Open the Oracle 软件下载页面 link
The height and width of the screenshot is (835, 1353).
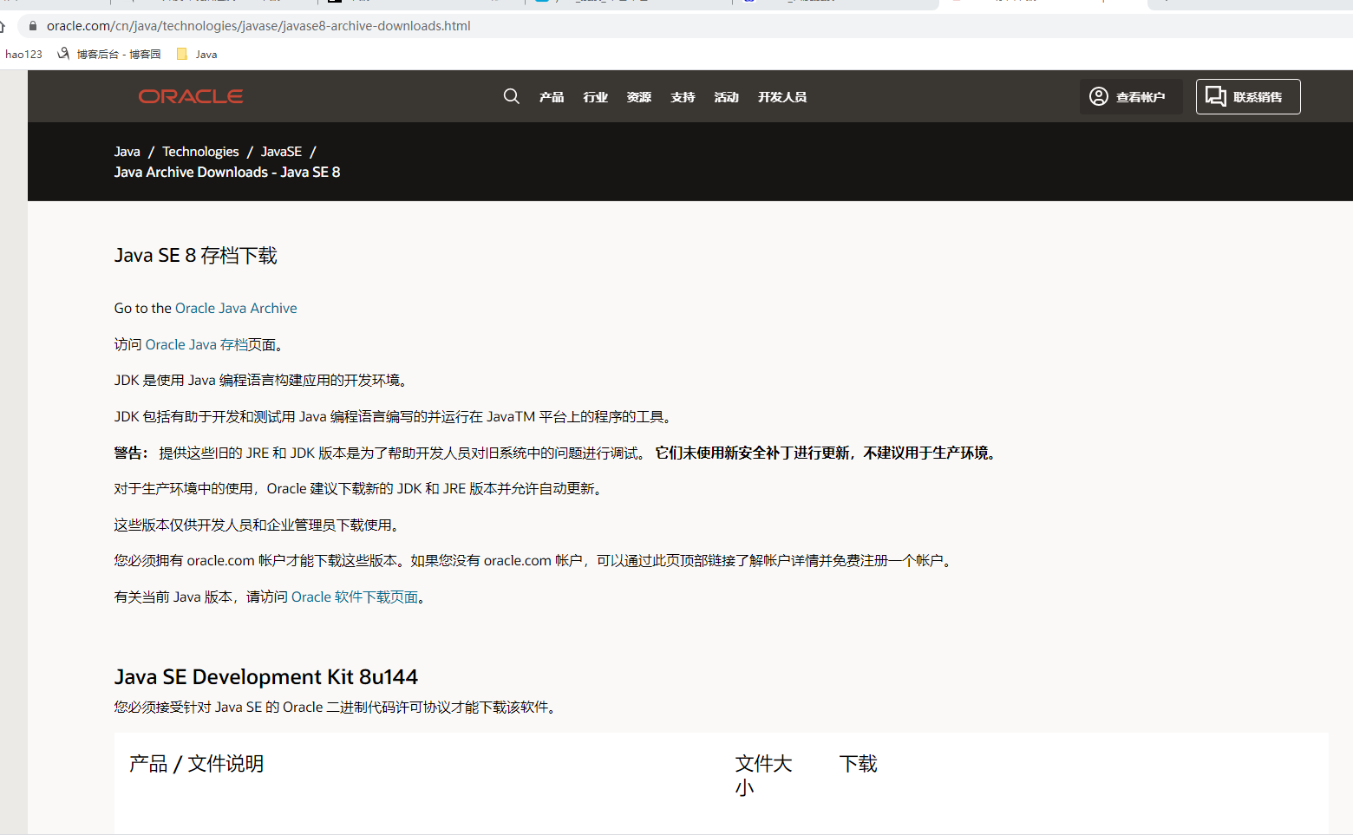click(x=355, y=597)
